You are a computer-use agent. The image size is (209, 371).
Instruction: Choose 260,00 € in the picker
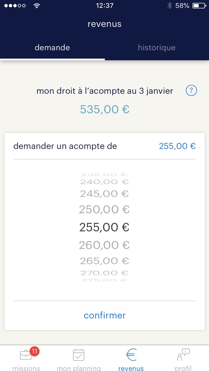pos(104,245)
